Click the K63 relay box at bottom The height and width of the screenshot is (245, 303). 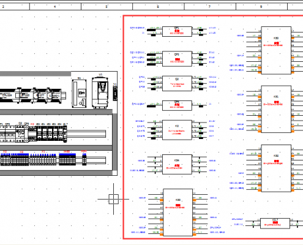(x=178, y=213)
